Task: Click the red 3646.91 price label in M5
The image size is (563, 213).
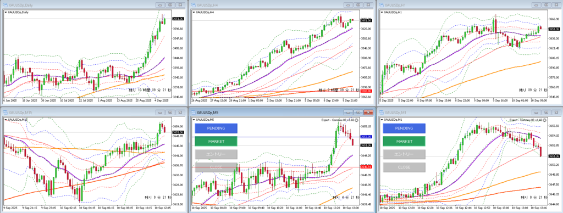Action: tap(366, 167)
